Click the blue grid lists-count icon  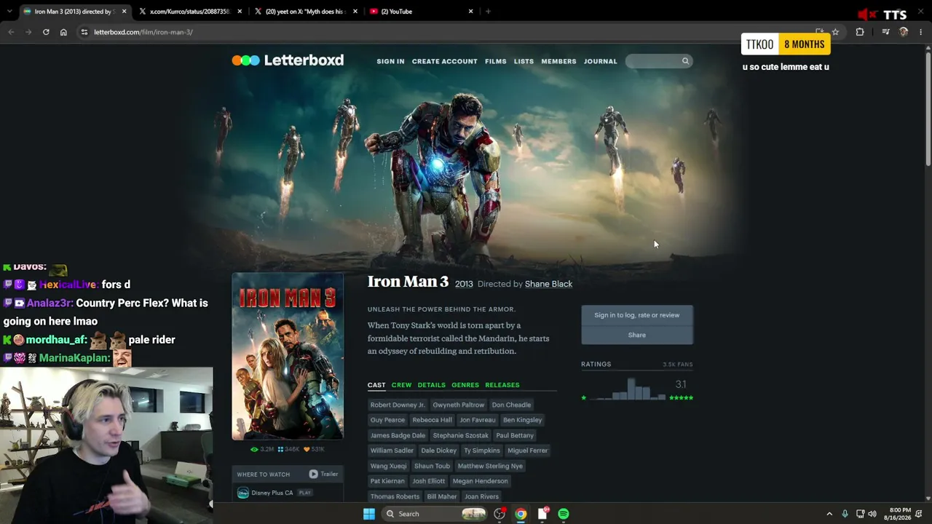(280, 450)
